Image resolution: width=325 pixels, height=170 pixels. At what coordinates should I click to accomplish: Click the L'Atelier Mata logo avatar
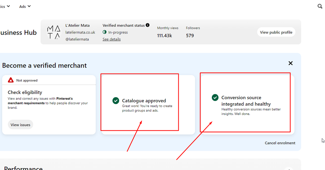(x=54, y=32)
